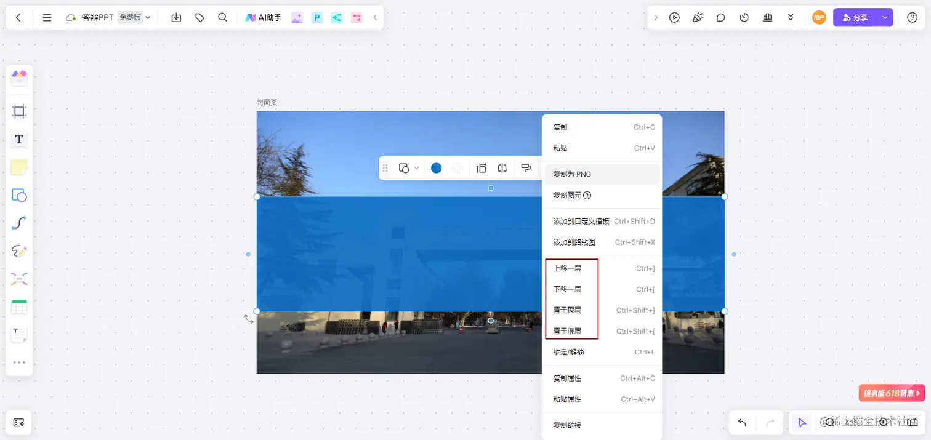The width and height of the screenshot is (931, 440).
Task: Collapse the AI toolbar with left chevron
Action: [x=375, y=18]
